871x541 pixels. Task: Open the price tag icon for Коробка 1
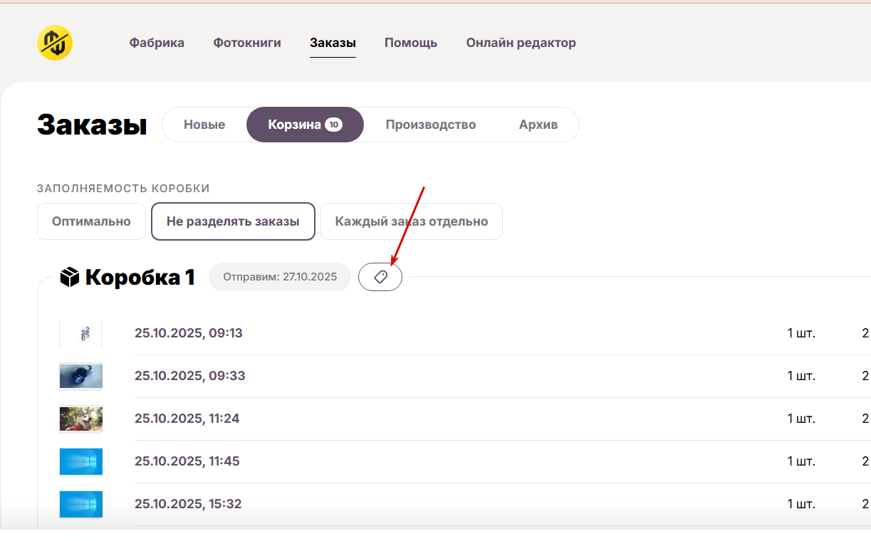380,277
